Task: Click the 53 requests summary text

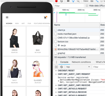Action: (70, 57)
